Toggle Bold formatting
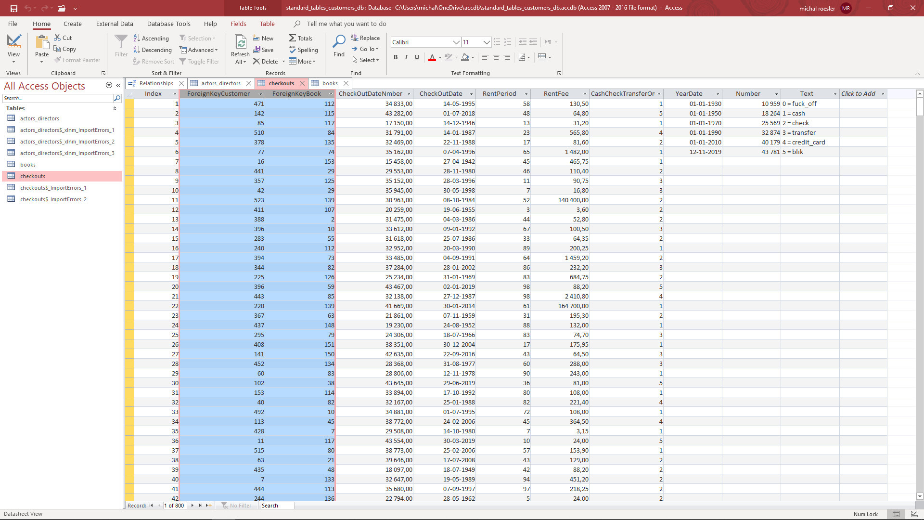This screenshot has height=520, width=924. pos(396,57)
